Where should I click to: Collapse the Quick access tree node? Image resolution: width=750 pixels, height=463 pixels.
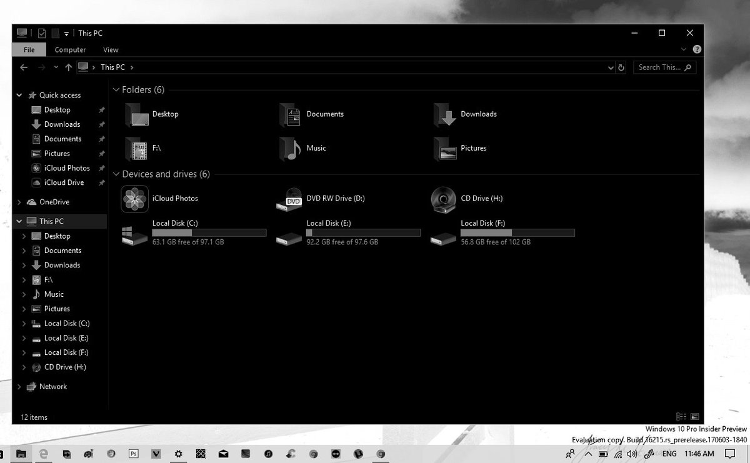19,96
